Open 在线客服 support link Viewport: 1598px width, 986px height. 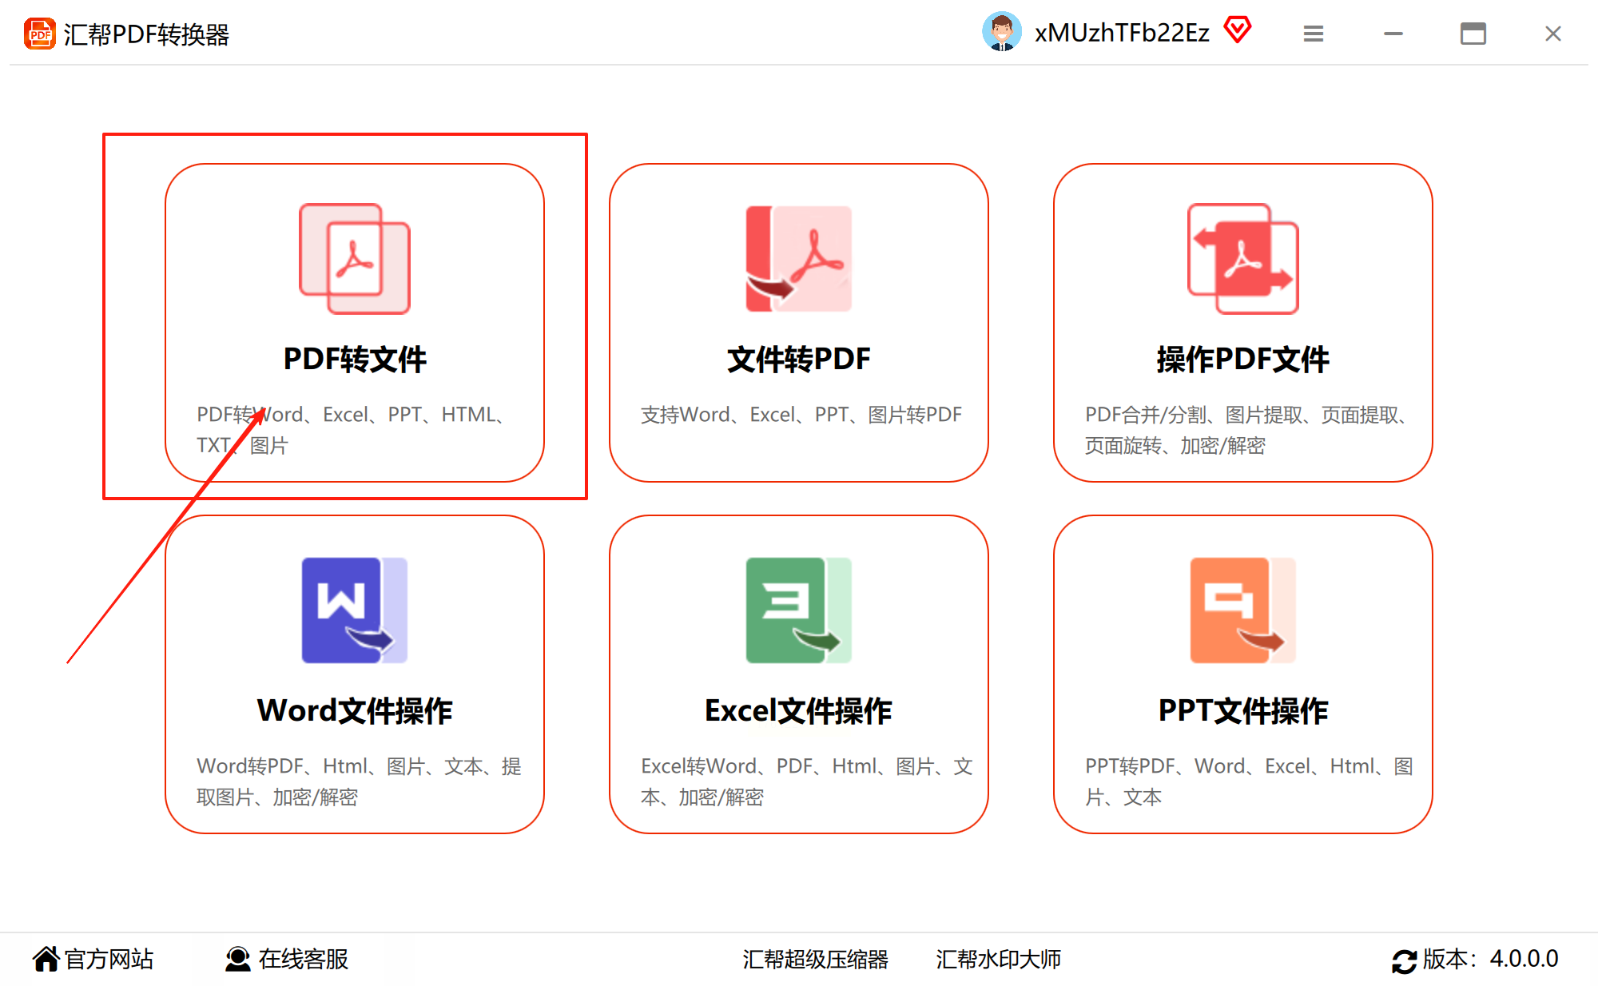[x=288, y=959]
